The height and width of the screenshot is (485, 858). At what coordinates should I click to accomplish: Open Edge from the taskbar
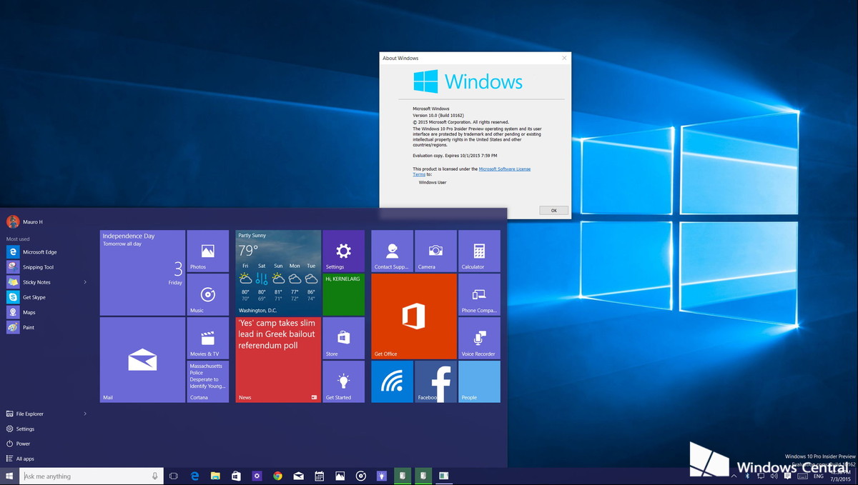coord(194,476)
